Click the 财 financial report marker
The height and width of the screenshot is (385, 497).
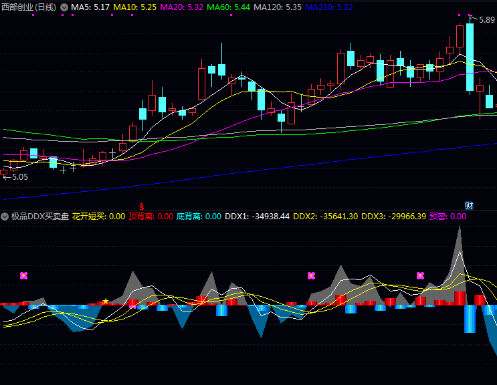click(469, 205)
